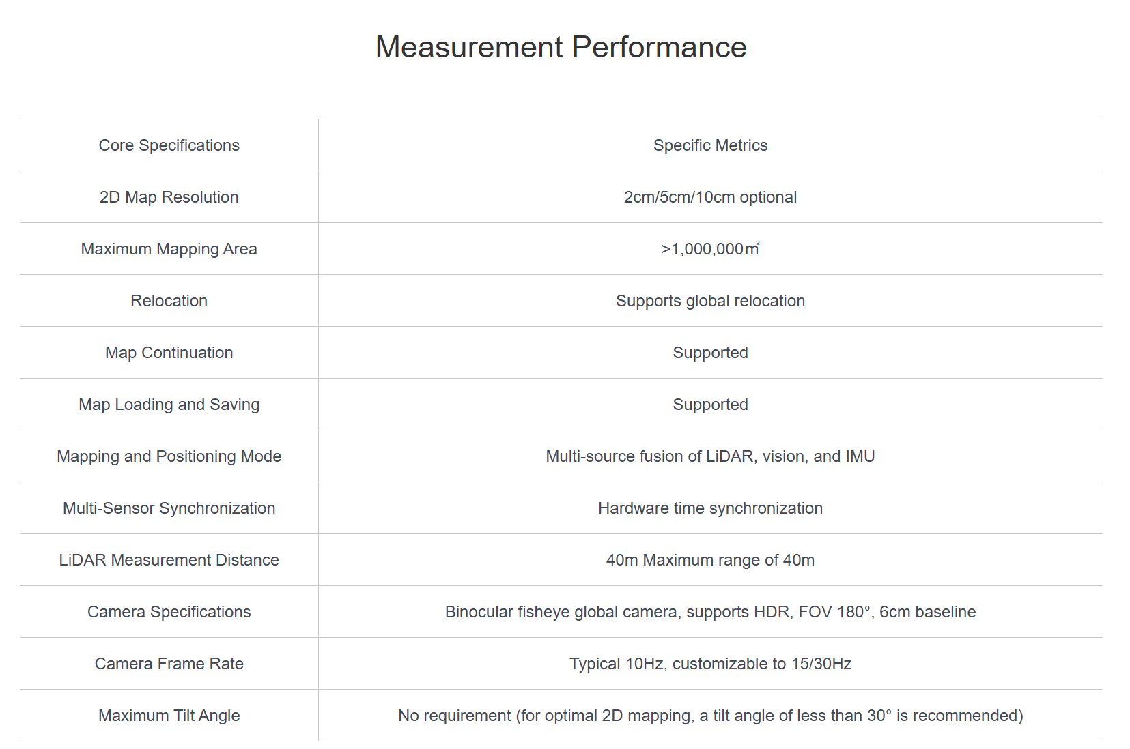Select the 2cm/5cm/10cm optional value
Screen dimensions: 1130x749
(x=710, y=197)
